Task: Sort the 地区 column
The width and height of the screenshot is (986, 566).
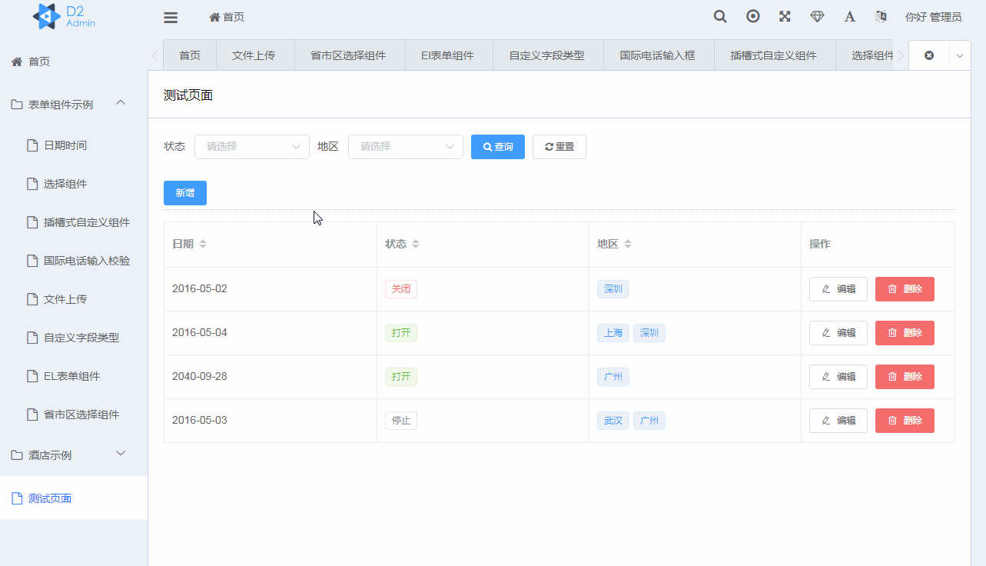Action: click(x=628, y=244)
